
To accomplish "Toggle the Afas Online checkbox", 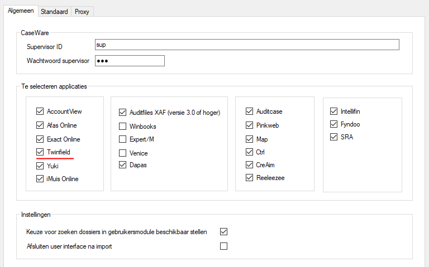I will (40, 125).
